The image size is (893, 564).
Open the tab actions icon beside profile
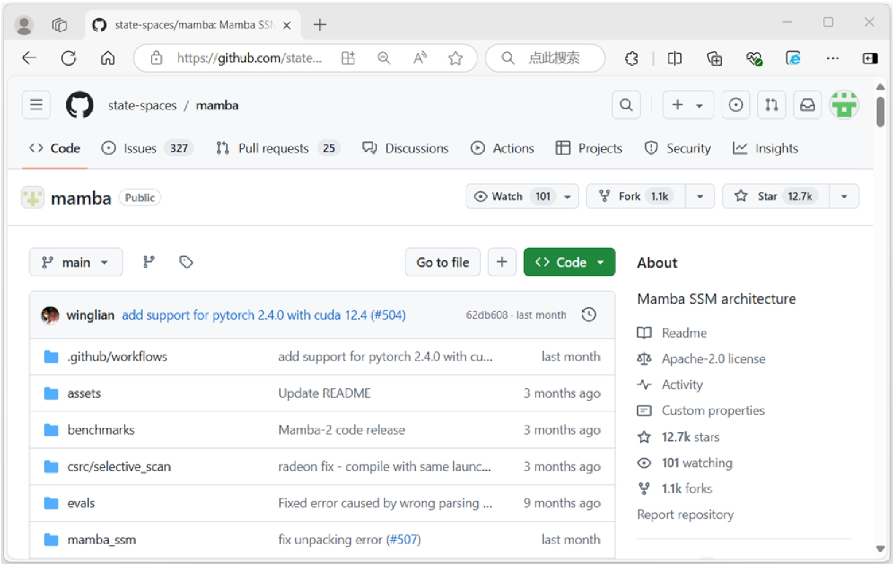click(59, 25)
